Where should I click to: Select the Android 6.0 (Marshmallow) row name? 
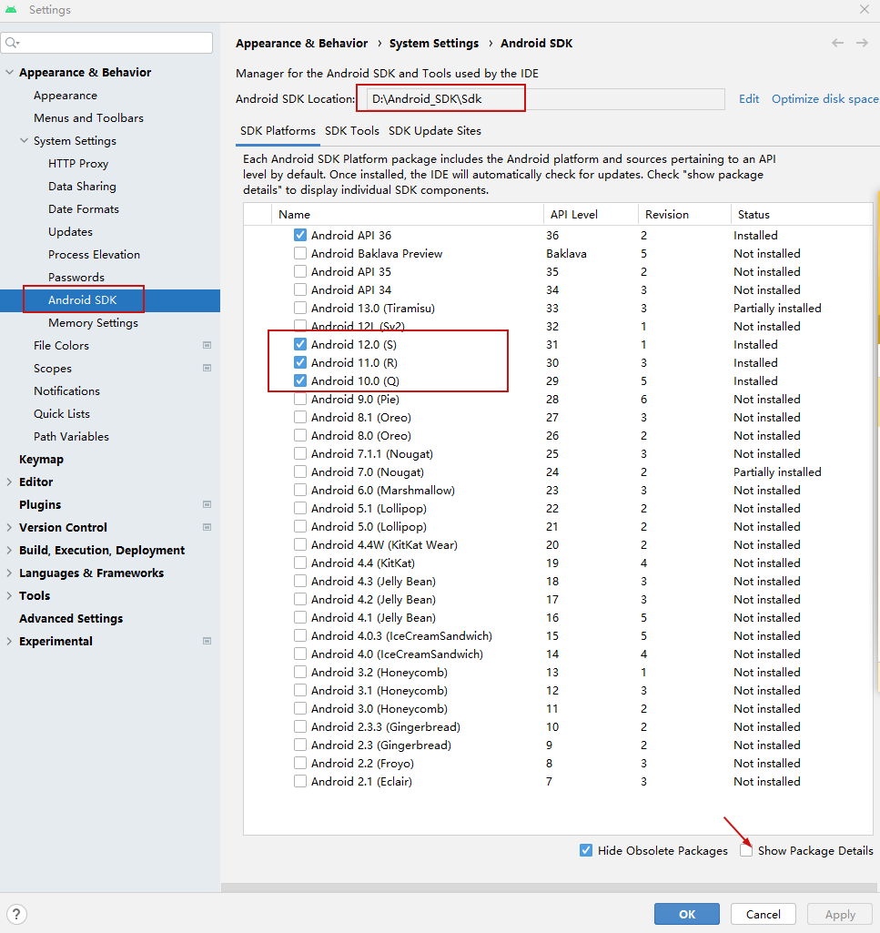(x=382, y=491)
